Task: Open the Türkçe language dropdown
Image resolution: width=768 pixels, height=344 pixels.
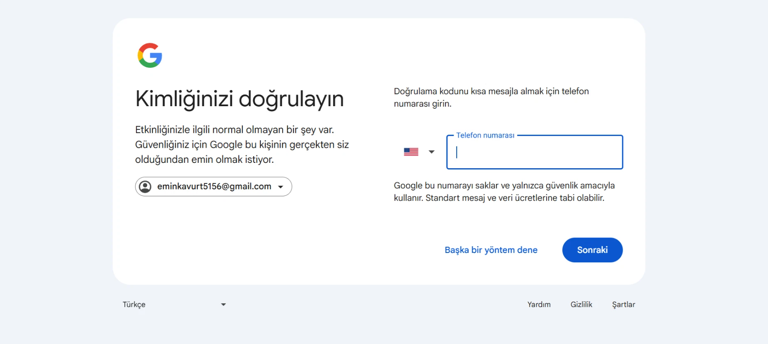Action: click(174, 304)
